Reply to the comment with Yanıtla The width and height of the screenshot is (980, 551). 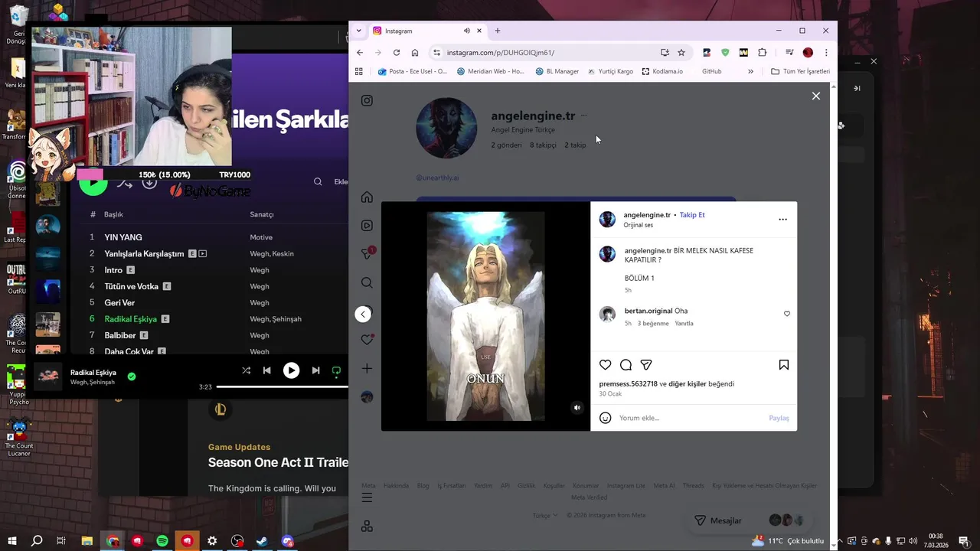(684, 324)
